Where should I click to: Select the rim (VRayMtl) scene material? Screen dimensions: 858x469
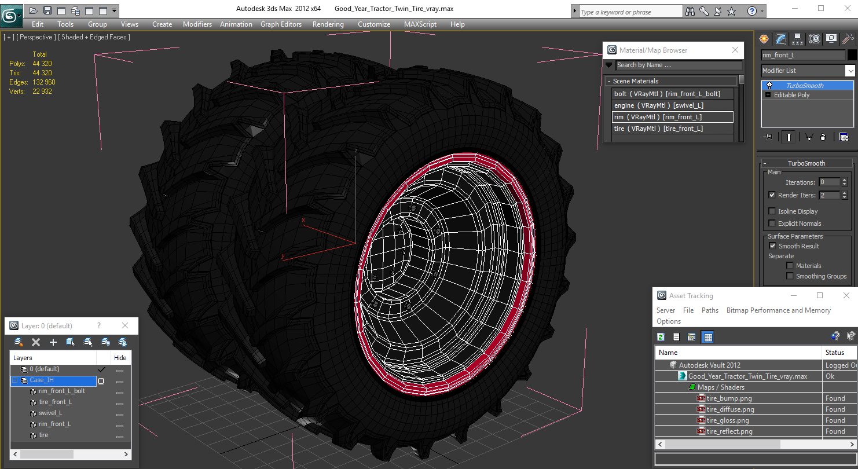[673, 117]
